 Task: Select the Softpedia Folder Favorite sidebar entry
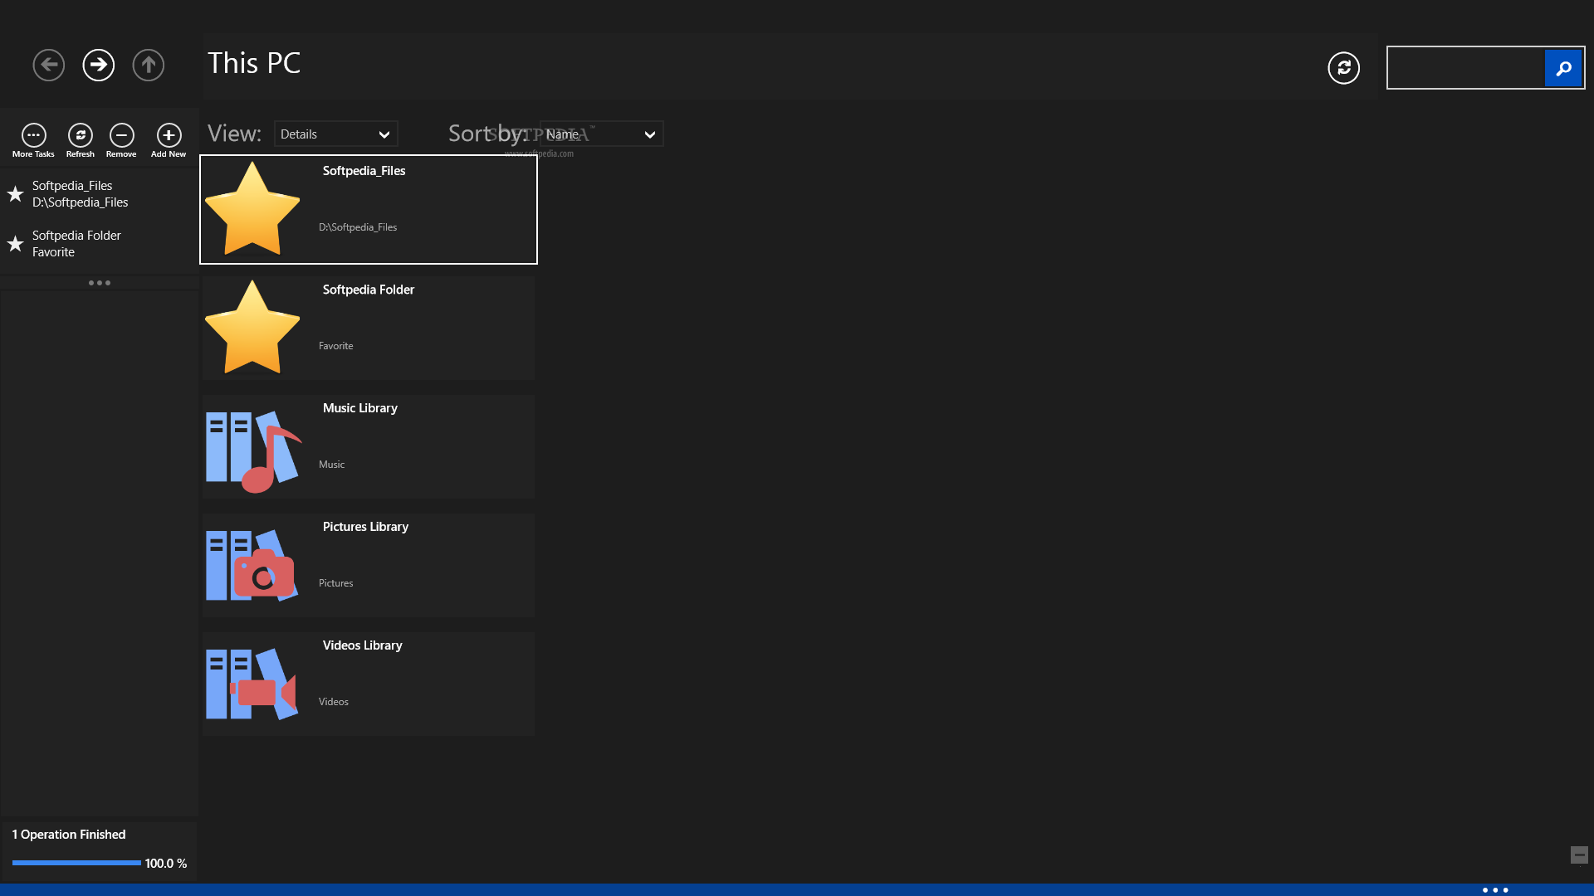tap(100, 244)
